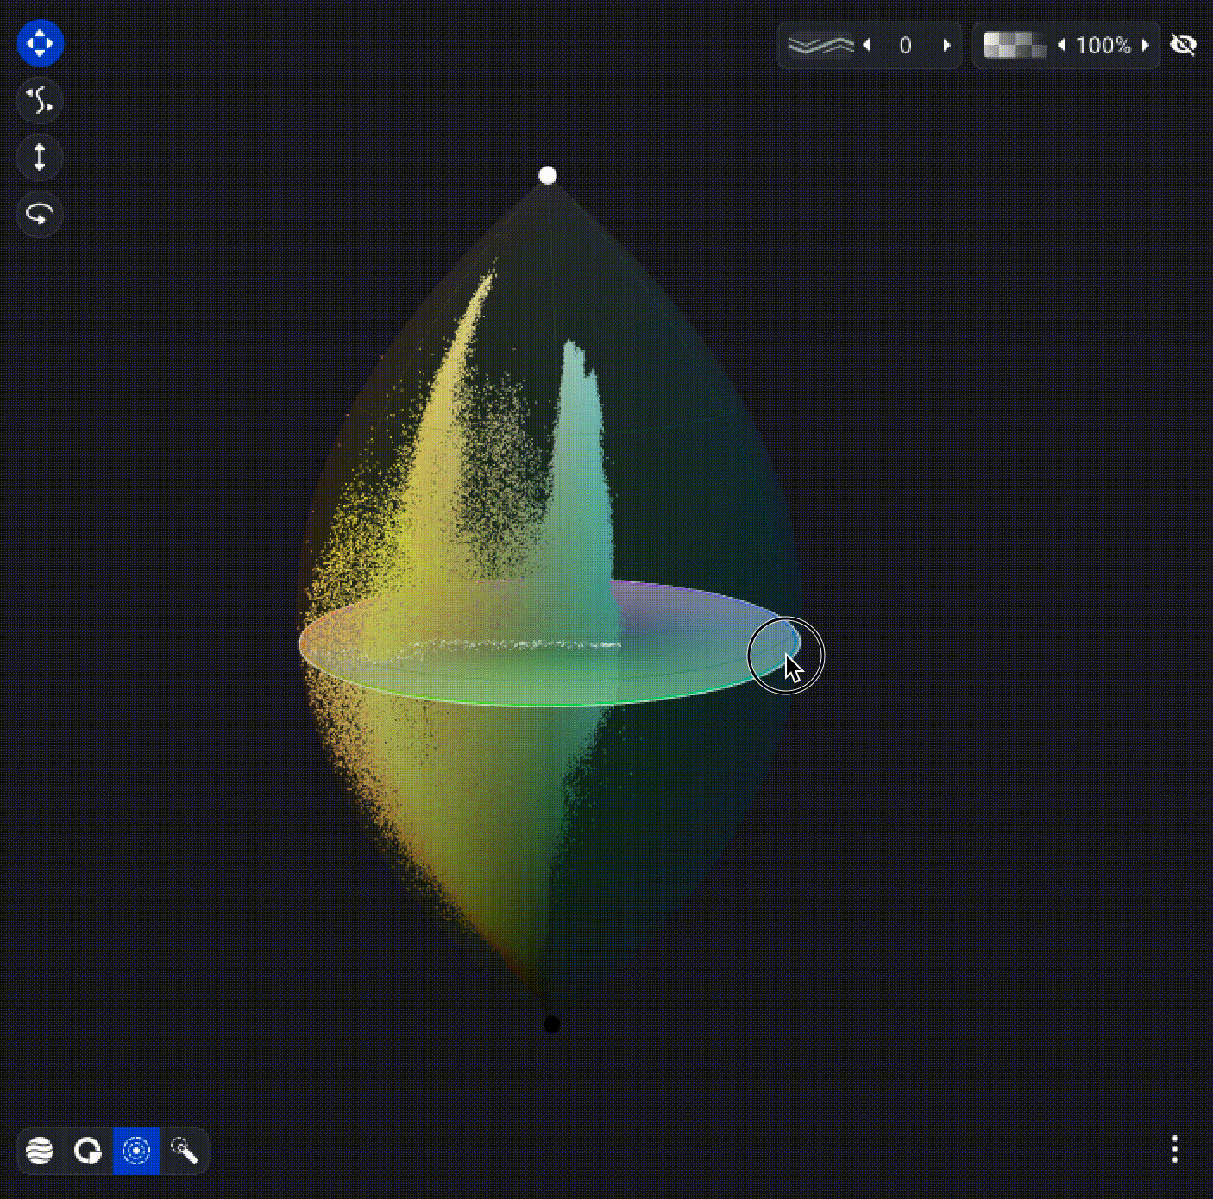Image resolution: width=1213 pixels, height=1199 pixels.
Task: Click the circular rotate arrow tool
Action: coord(40,213)
